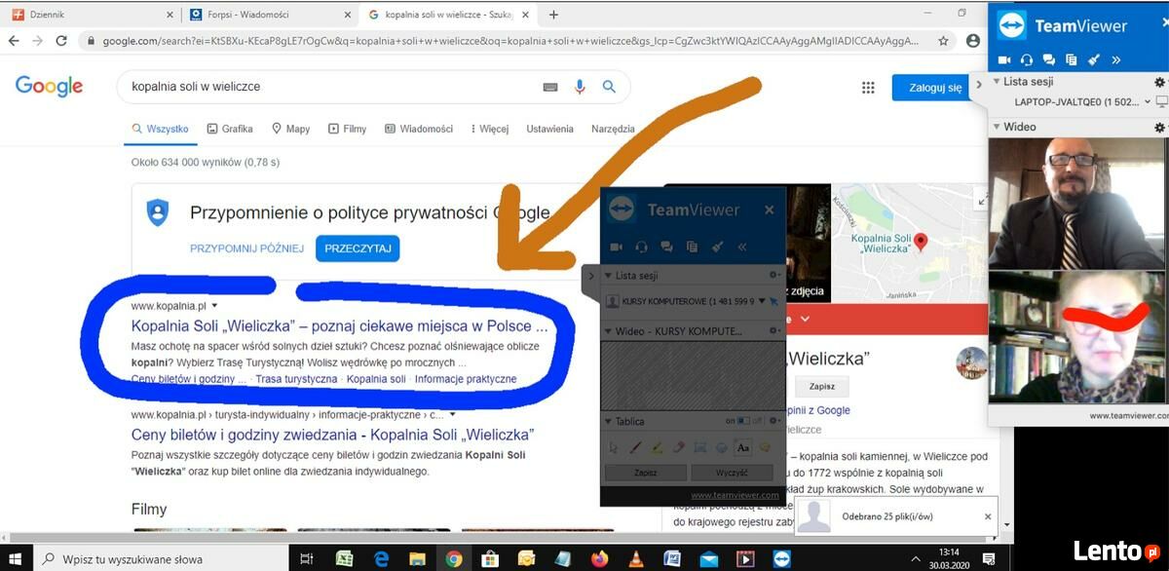The width and height of the screenshot is (1169, 571).
Task: Expand more tools in right TeamViewer panel
Action: click(1115, 60)
